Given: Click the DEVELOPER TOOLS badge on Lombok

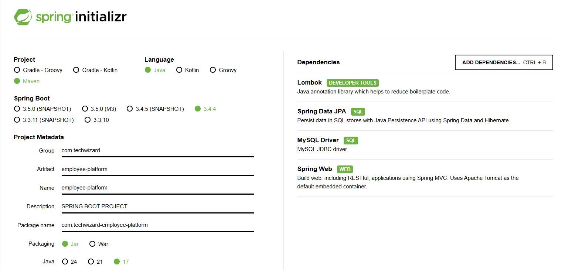Looking at the screenshot, I should point(352,83).
